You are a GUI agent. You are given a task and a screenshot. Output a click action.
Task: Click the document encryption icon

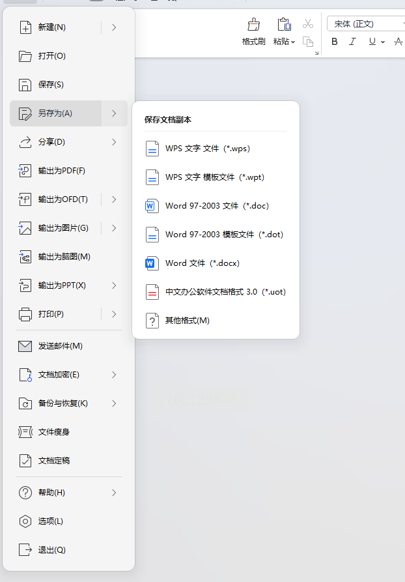25,375
